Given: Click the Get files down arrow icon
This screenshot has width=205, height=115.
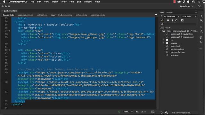Looking at the screenshot, I should click(x=168, y=20).
